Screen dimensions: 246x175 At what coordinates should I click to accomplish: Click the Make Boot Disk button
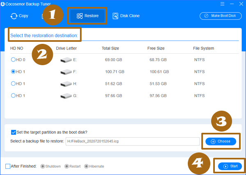point(221,16)
